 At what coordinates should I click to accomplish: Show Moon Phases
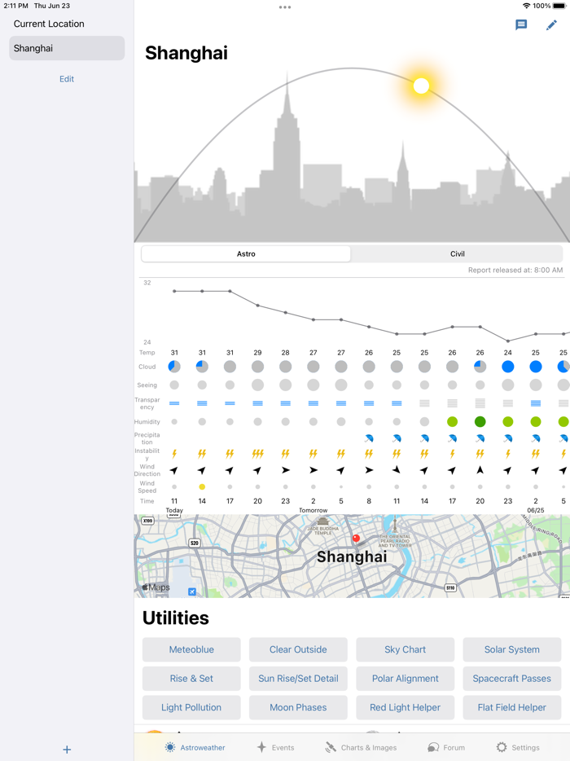pyautogui.click(x=298, y=707)
